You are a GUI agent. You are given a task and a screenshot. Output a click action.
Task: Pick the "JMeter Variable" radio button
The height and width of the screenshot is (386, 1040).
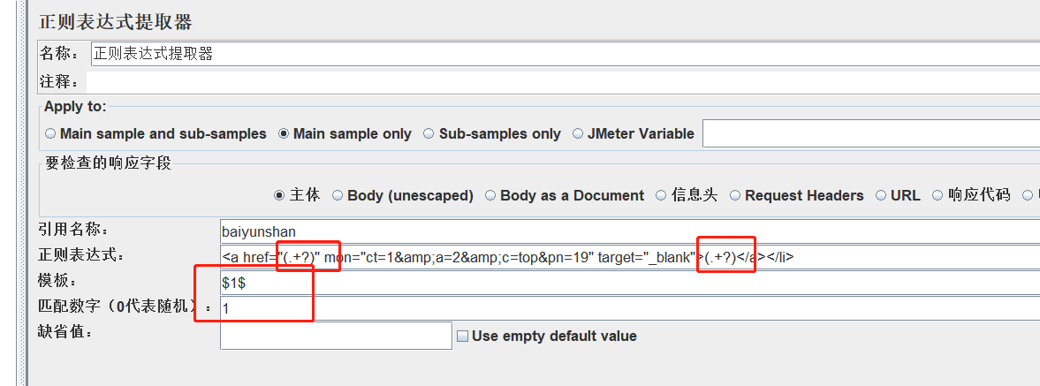pos(578,134)
